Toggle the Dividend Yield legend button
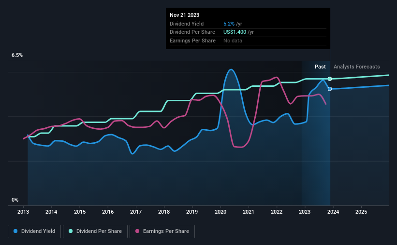 tap(34, 231)
